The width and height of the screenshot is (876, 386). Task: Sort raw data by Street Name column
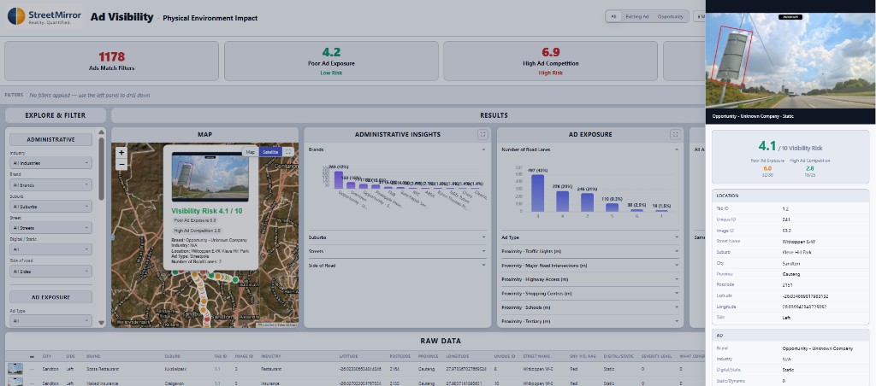536,356
